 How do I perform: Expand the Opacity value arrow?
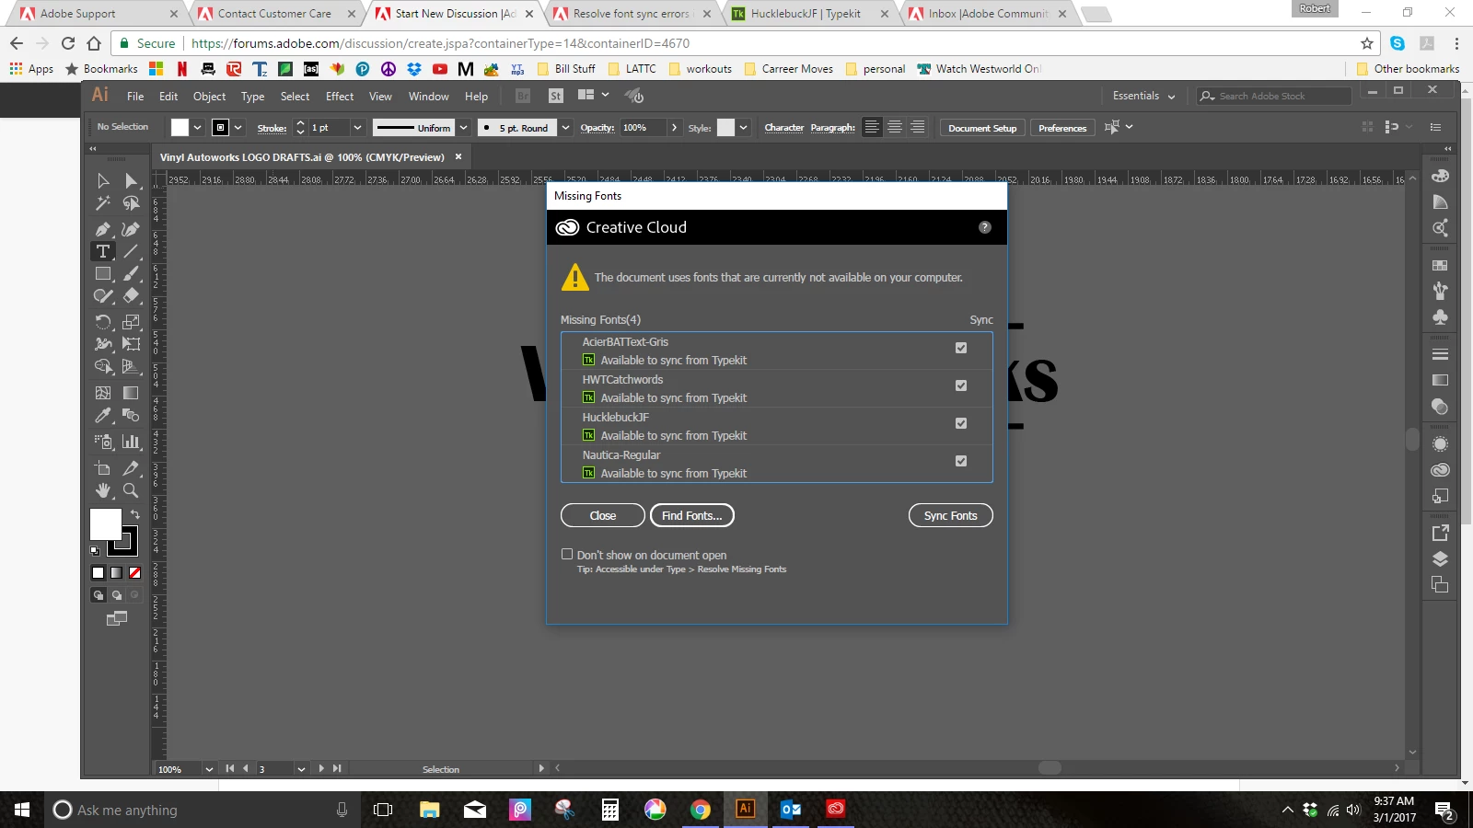pos(674,128)
